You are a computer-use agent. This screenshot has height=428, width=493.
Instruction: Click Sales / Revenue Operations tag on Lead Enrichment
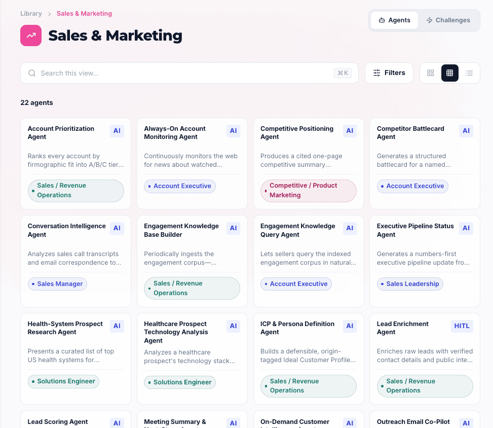click(425, 386)
